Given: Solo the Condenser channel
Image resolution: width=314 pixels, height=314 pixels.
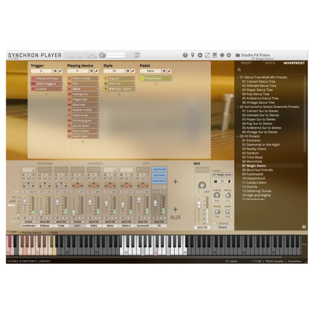Looking at the screenshot, I should click(32, 218).
